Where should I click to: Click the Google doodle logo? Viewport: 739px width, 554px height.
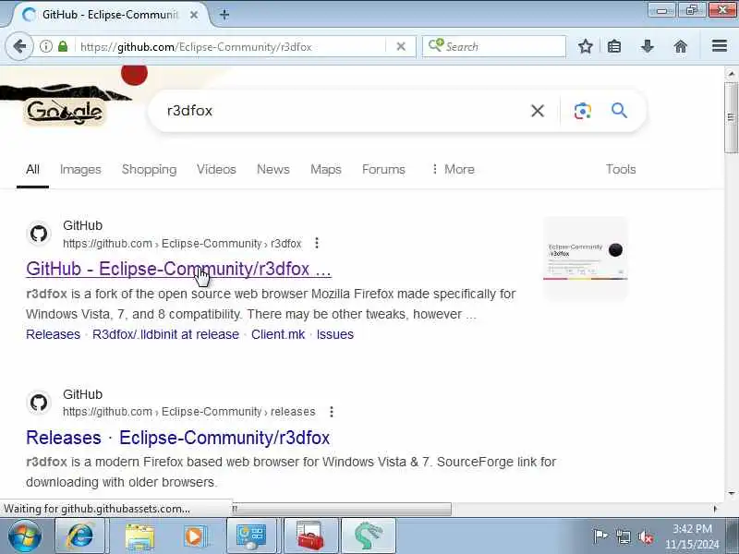click(x=65, y=112)
